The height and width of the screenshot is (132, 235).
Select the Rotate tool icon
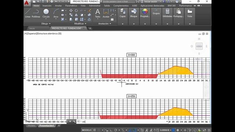[76, 11]
